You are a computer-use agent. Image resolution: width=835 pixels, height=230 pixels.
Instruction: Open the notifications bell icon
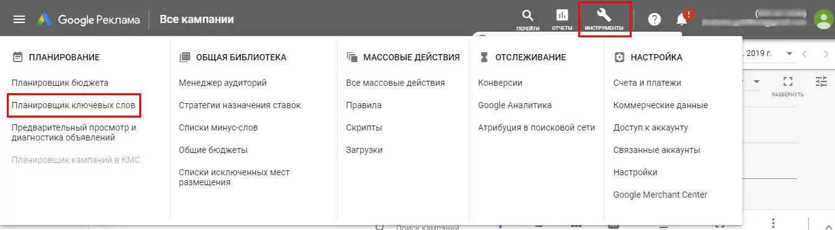click(x=682, y=19)
